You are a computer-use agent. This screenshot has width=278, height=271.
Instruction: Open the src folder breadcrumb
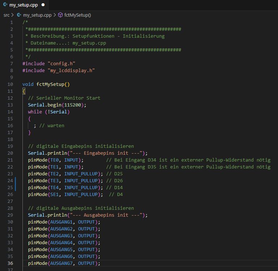pyautogui.click(x=7, y=15)
